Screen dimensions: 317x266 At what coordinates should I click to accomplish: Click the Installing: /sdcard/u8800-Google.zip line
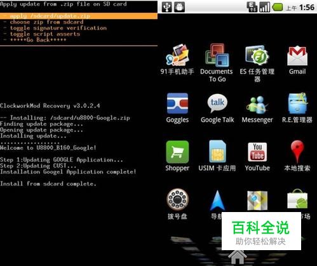65,118
